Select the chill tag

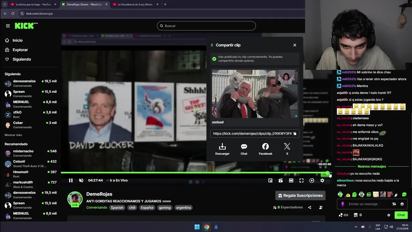(x=132, y=208)
